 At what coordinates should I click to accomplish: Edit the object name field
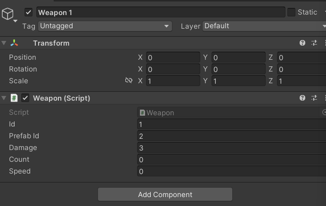[160, 12]
